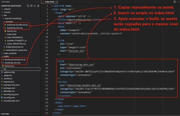Screen dimensions: 180x116
Task: Click the viewport meta name line
Action: 70,30
